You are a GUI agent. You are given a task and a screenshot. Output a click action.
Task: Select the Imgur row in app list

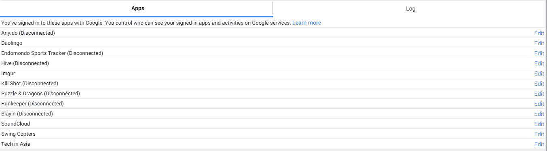(273, 73)
